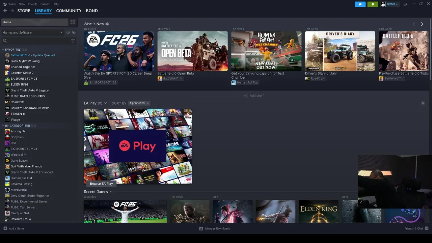The height and width of the screenshot is (243, 432).
Task: Toggle ready-to-play filter icon
Action: (74, 32)
